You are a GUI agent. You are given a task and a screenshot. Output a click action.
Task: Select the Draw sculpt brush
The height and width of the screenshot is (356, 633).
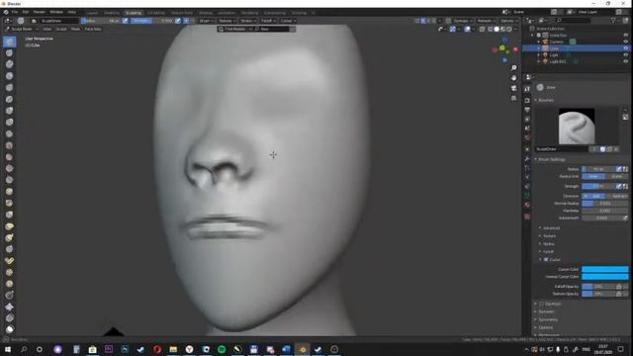pyautogui.click(x=10, y=42)
